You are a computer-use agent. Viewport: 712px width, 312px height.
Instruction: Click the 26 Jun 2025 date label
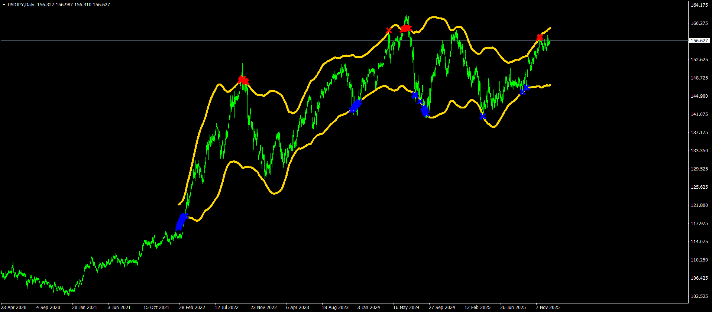513,308
